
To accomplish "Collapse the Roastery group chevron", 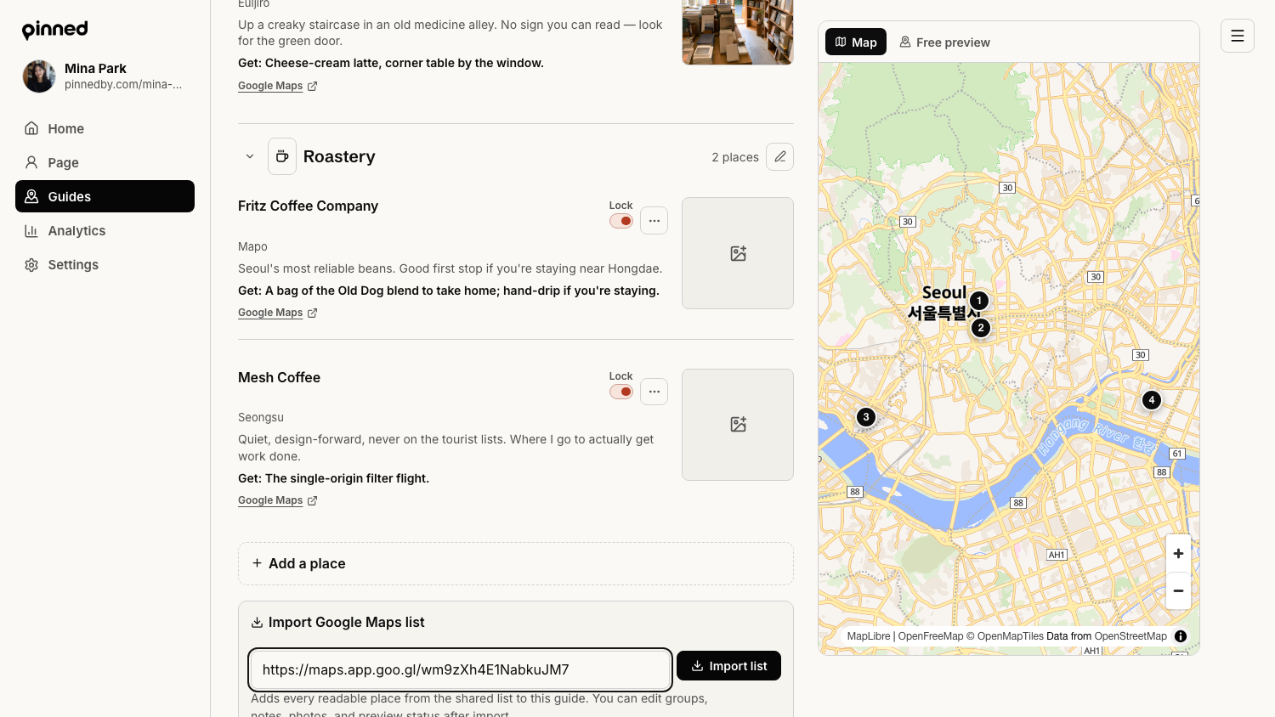I will click(250, 156).
